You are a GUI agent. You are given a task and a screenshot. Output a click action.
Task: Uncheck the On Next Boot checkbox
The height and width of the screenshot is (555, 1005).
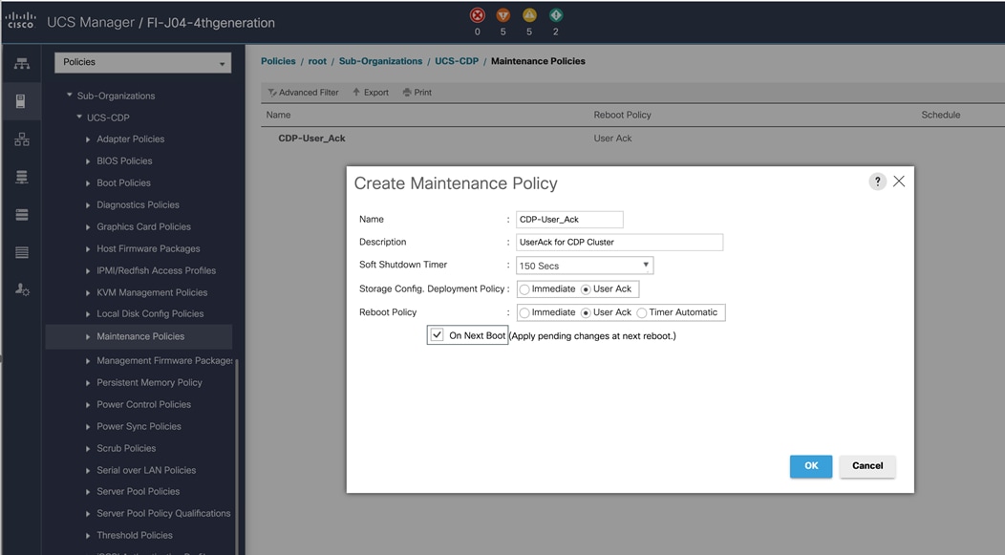tap(438, 335)
